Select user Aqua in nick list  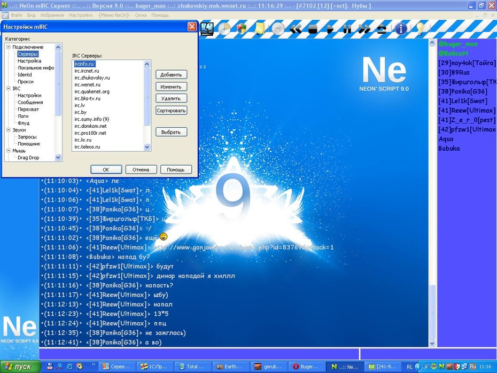click(446, 139)
